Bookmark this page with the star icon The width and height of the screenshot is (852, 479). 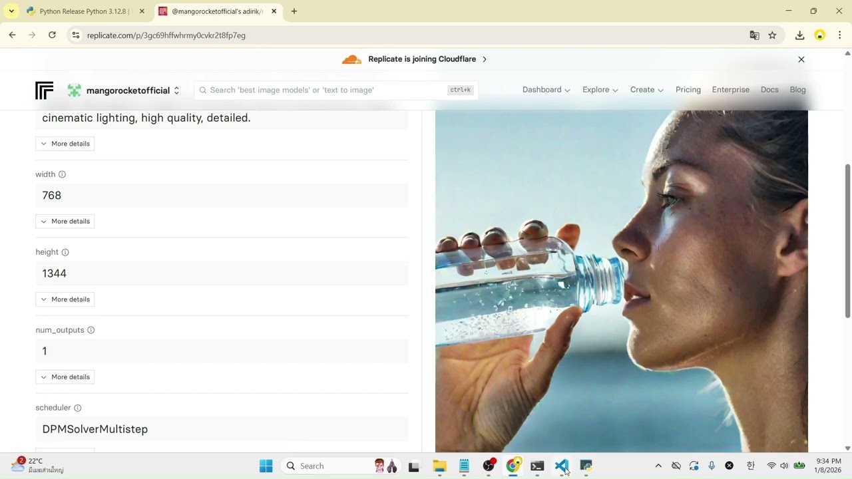(x=772, y=35)
